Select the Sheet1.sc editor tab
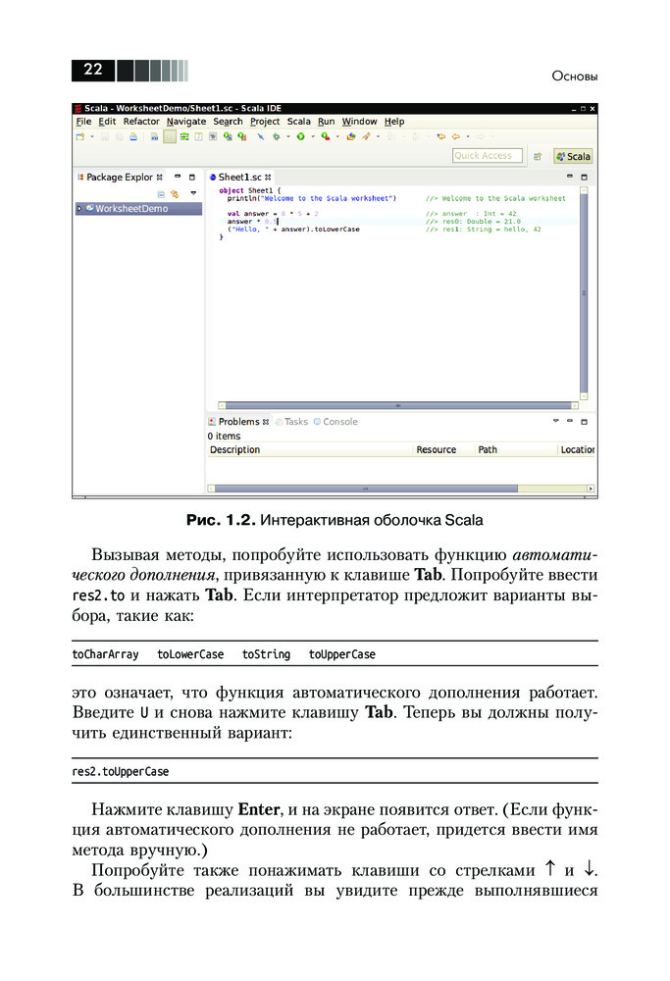The height and width of the screenshot is (981, 670). pyautogui.click(x=240, y=177)
